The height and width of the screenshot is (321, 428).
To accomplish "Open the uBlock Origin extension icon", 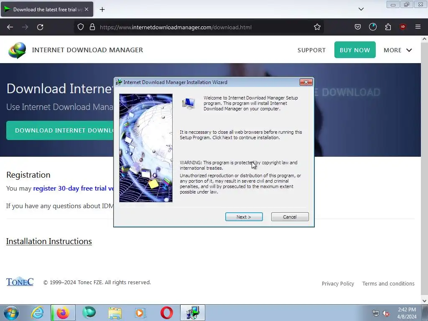I will (x=403, y=27).
